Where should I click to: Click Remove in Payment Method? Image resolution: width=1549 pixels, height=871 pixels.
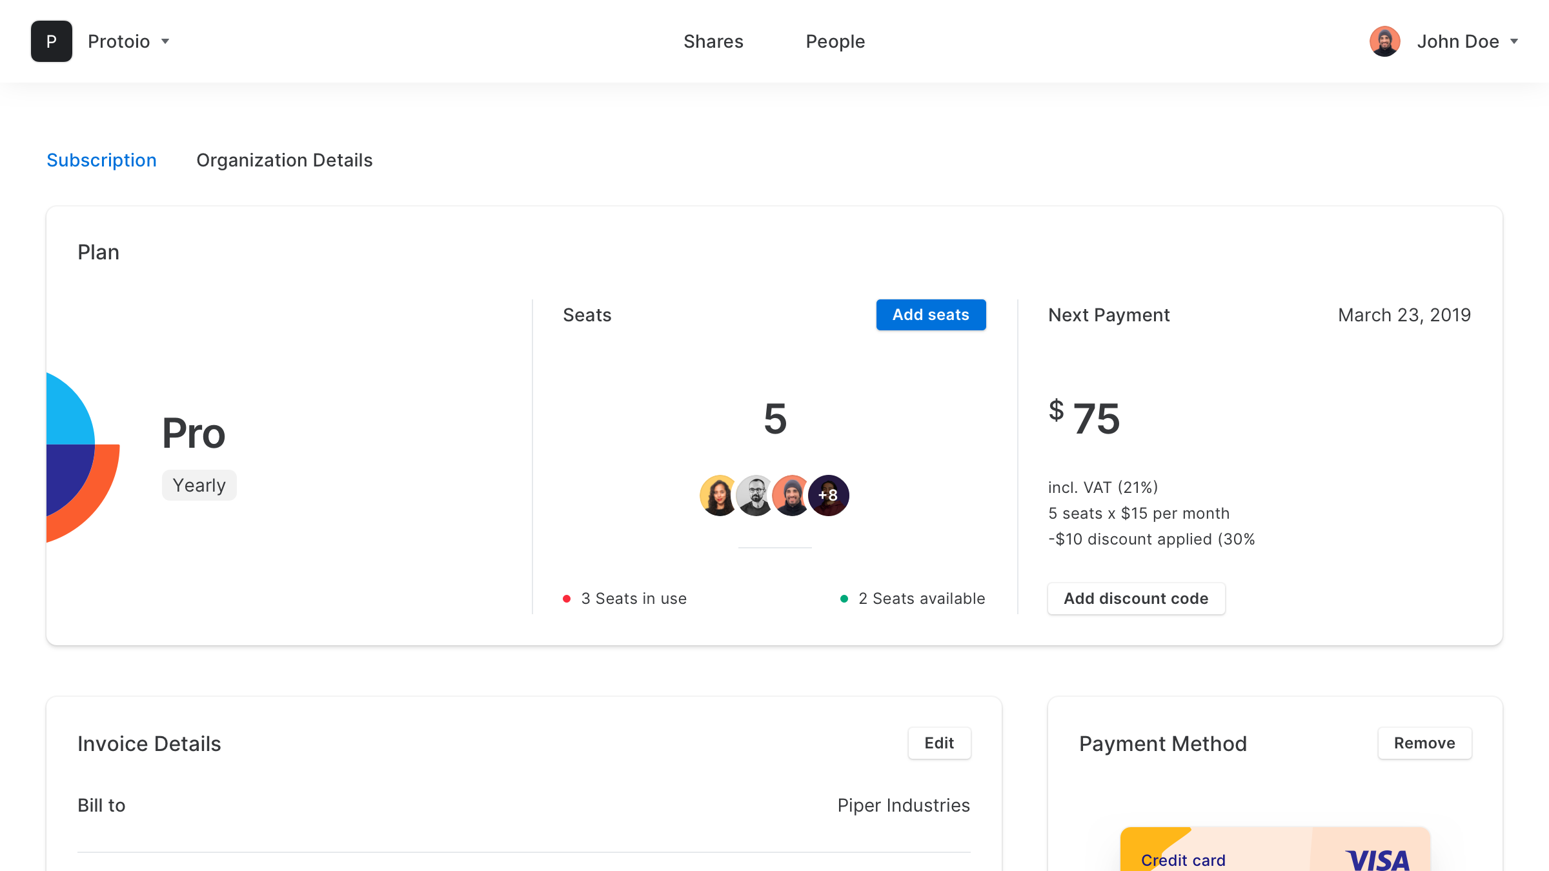coord(1424,743)
